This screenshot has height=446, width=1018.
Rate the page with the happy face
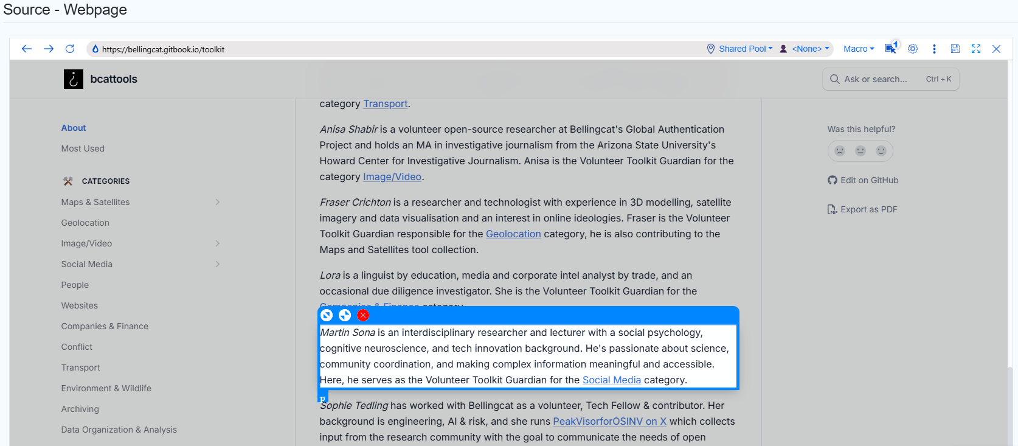pyautogui.click(x=881, y=151)
